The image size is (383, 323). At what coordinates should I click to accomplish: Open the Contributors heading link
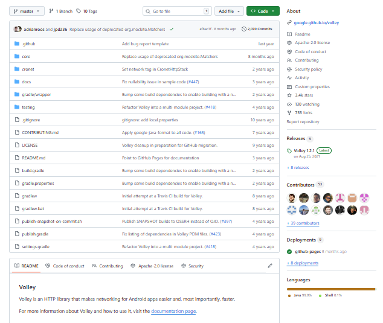tap(300, 185)
